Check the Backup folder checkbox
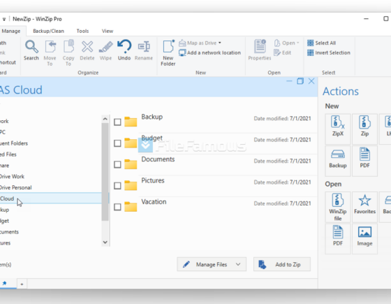The width and height of the screenshot is (391, 304). pyautogui.click(x=117, y=122)
